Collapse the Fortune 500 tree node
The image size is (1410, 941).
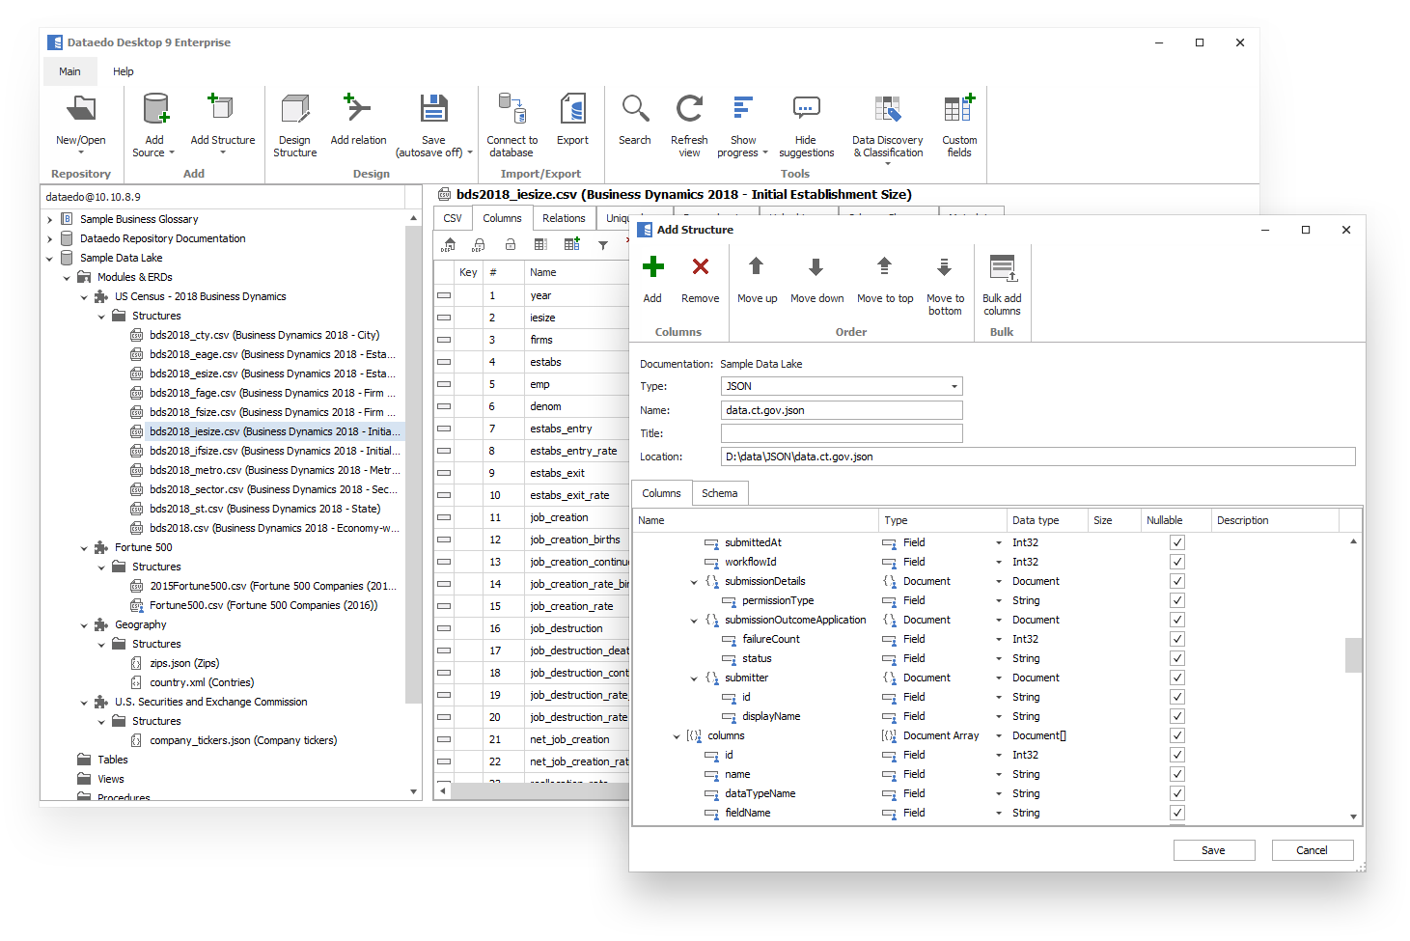pos(84,548)
